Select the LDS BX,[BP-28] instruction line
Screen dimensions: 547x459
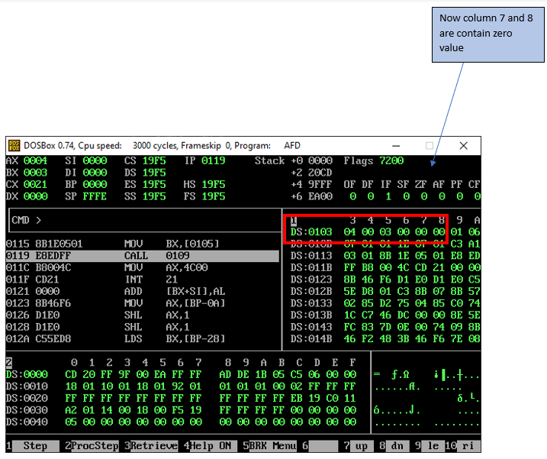click(x=143, y=339)
